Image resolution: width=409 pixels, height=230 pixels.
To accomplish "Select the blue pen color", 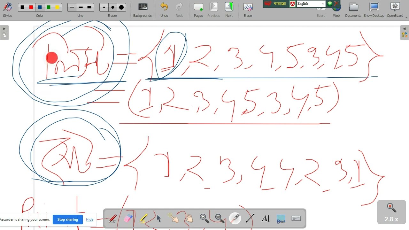I will [40, 7].
